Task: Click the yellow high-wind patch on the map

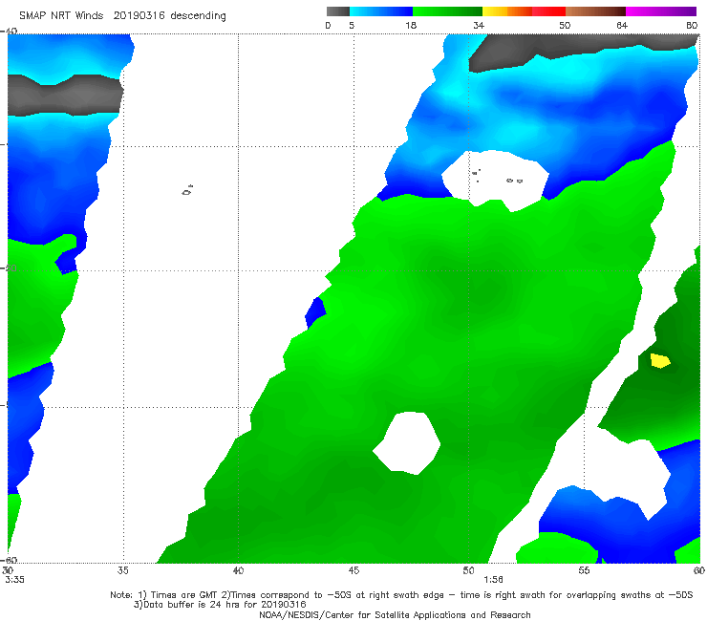Action: click(x=660, y=361)
